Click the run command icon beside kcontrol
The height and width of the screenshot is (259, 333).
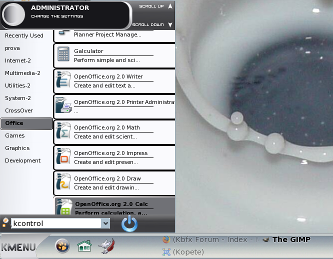(x=5, y=222)
